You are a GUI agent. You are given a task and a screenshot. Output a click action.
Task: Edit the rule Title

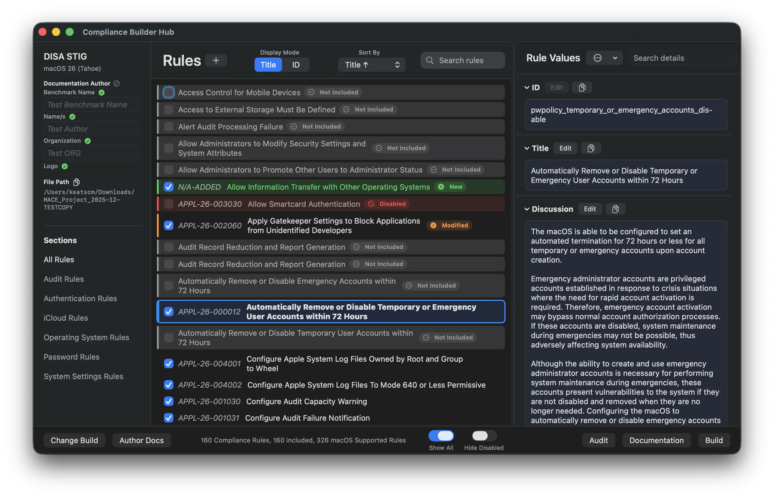point(565,148)
